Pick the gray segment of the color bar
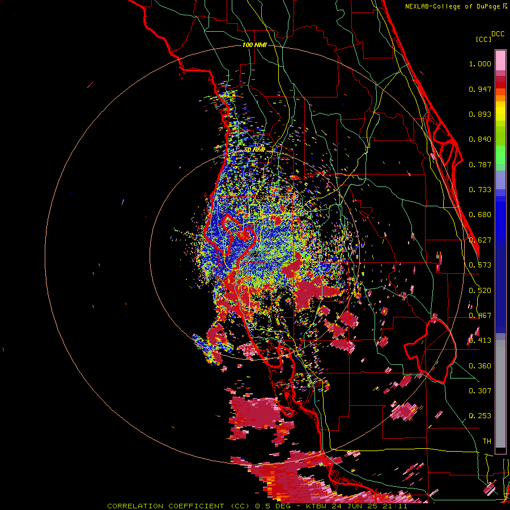The image size is (510, 510). [x=500, y=394]
